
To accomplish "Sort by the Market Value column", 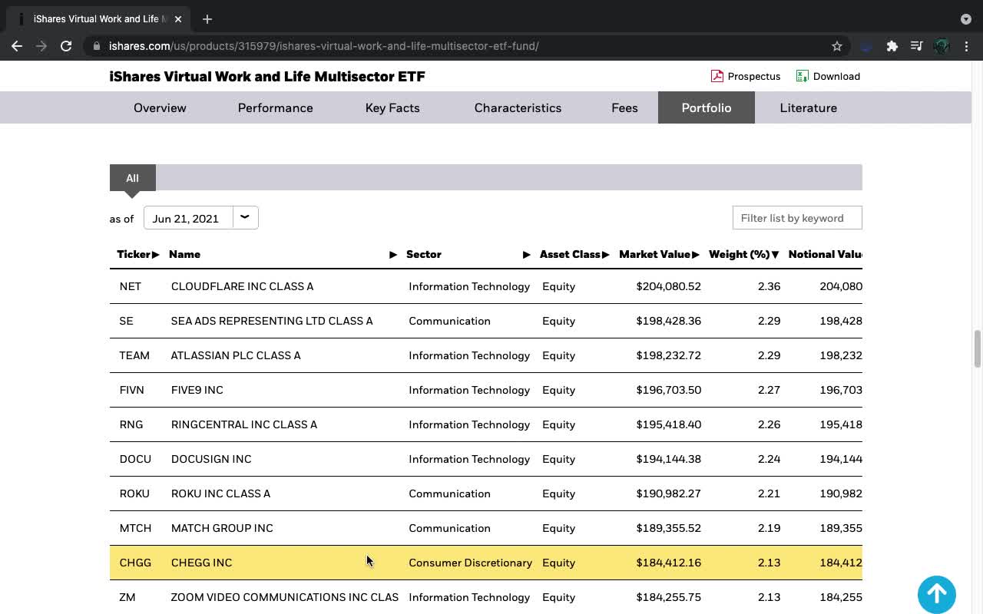I will [x=659, y=254].
